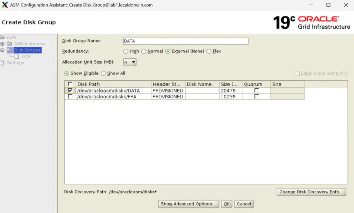Choose Show Eligible disks radio

tap(66, 73)
